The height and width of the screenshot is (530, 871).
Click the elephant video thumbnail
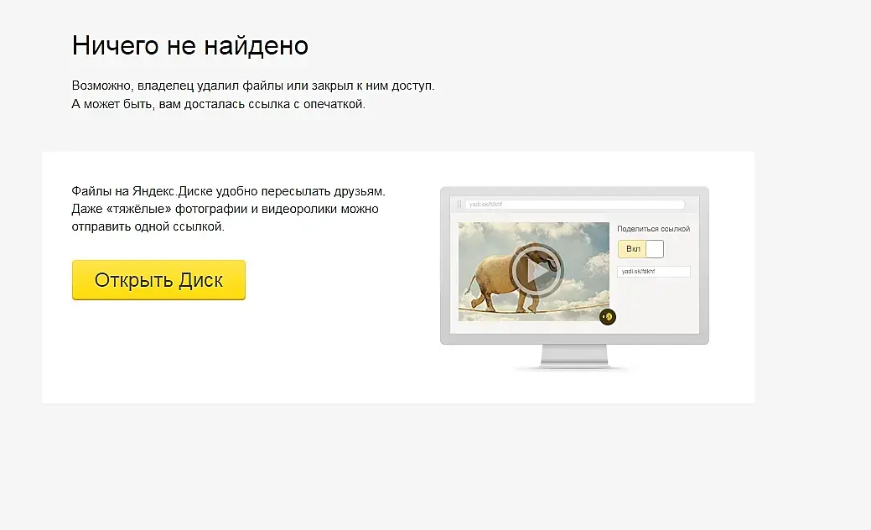pos(533,272)
